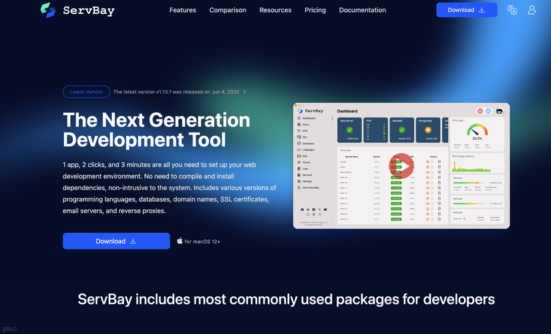Select Mail in the preview sidebar

tap(303, 156)
